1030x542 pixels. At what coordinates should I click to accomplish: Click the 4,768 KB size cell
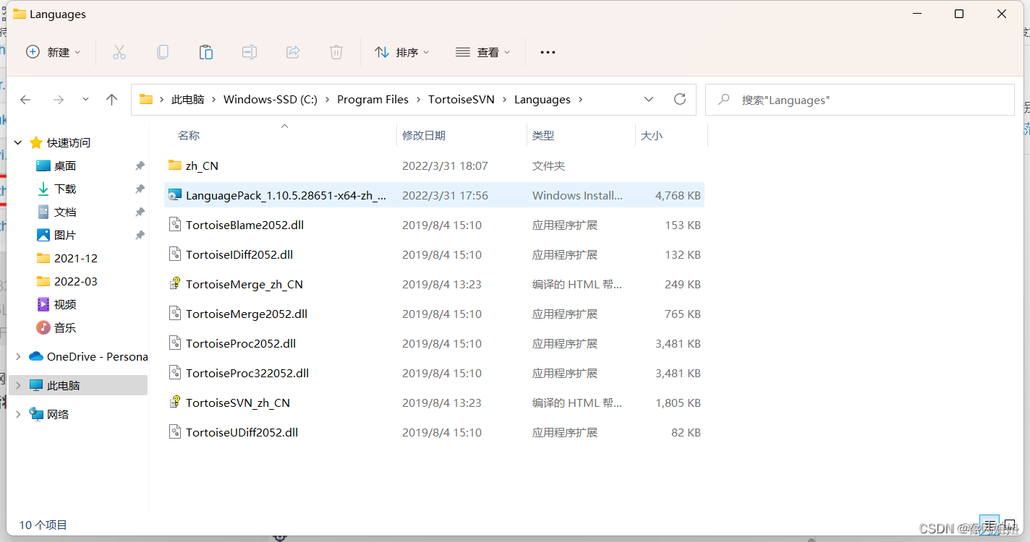click(678, 195)
